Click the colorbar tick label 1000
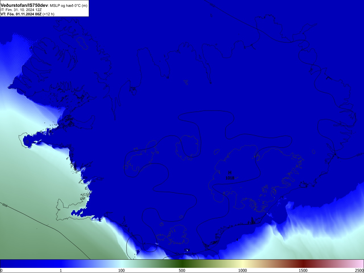Viewport: 364px width, 273px height. 243,270
